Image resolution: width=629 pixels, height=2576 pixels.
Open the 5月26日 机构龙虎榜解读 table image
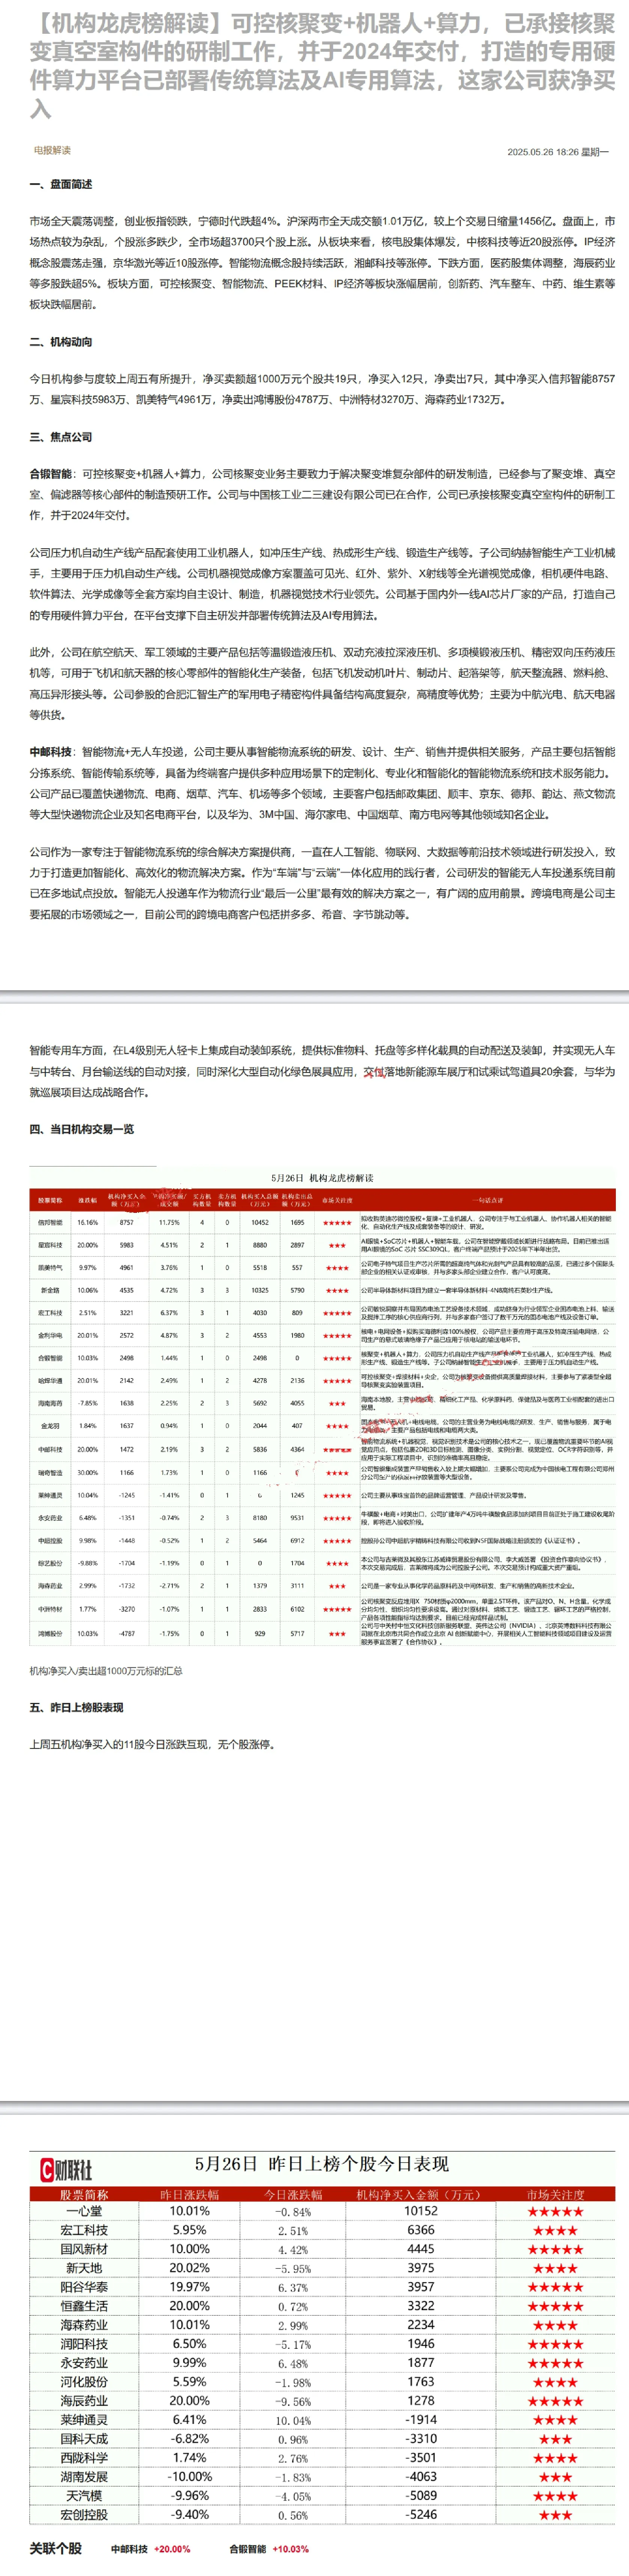click(322, 1408)
